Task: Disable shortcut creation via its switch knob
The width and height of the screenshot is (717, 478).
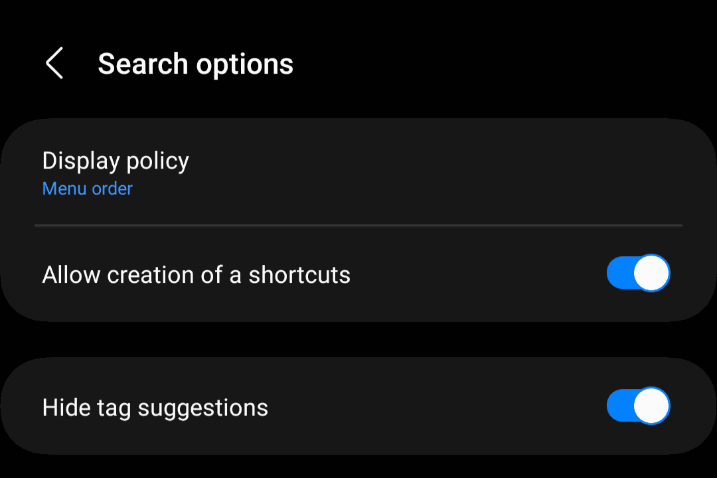Action: pyautogui.click(x=651, y=274)
